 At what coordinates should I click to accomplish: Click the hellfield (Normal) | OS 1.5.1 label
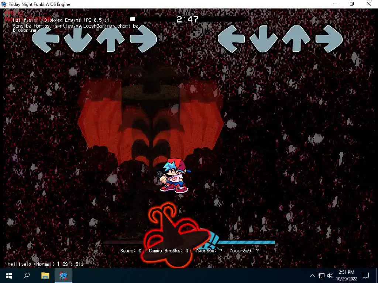tap(45, 264)
